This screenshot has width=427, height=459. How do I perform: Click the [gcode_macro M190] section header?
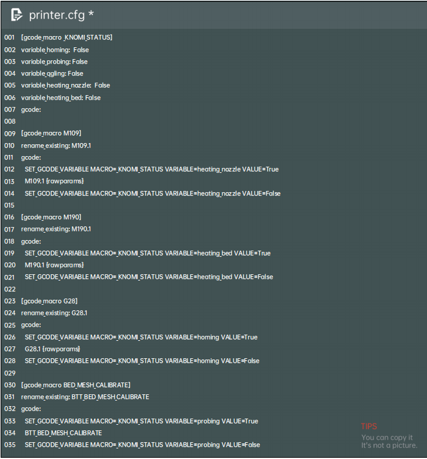click(x=51, y=217)
